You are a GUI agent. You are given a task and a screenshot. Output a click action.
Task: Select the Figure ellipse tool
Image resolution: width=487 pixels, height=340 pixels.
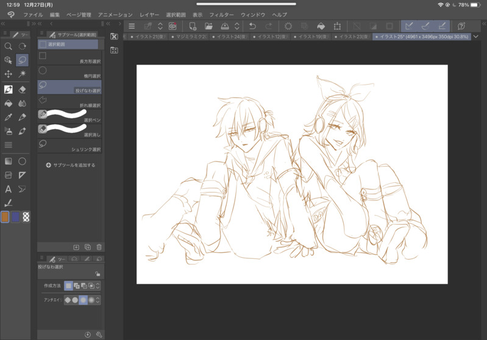22,161
